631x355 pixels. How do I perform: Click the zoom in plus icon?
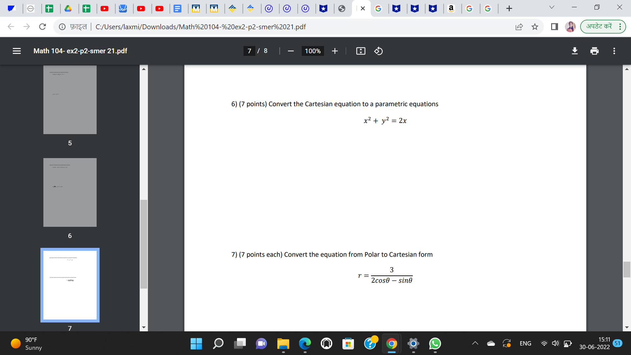click(x=335, y=51)
